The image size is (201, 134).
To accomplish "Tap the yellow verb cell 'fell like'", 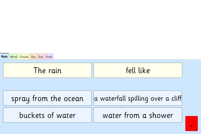I will [x=138, y=70].
